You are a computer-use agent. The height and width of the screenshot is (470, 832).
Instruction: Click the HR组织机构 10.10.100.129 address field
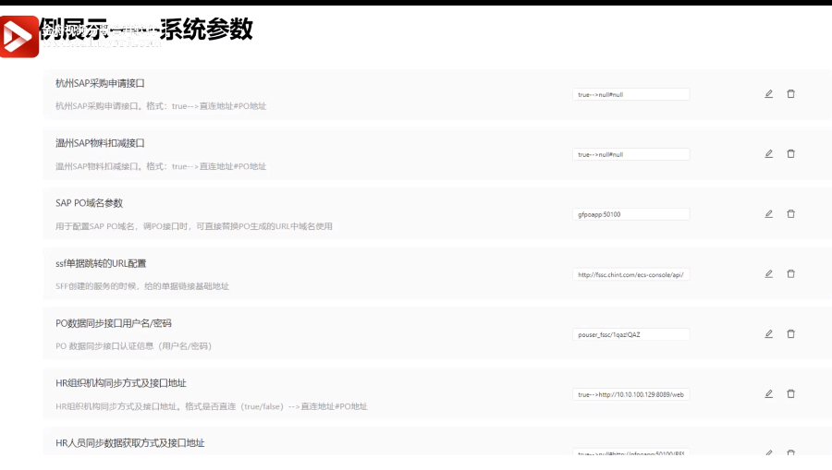tap(630, 394)
